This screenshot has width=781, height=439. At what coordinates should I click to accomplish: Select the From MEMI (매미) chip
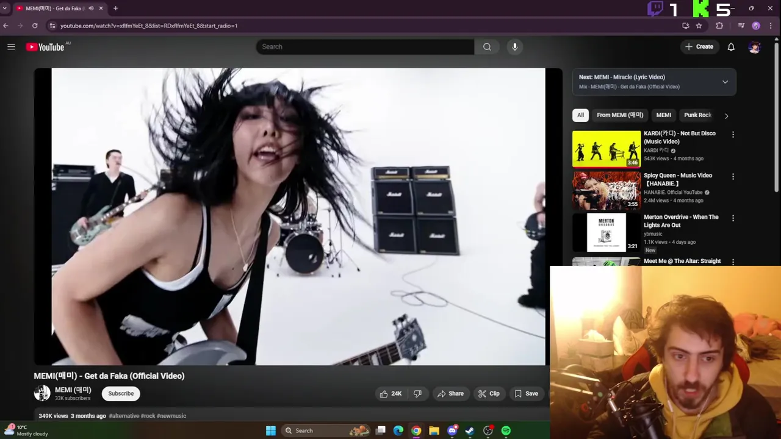[620, 115]
